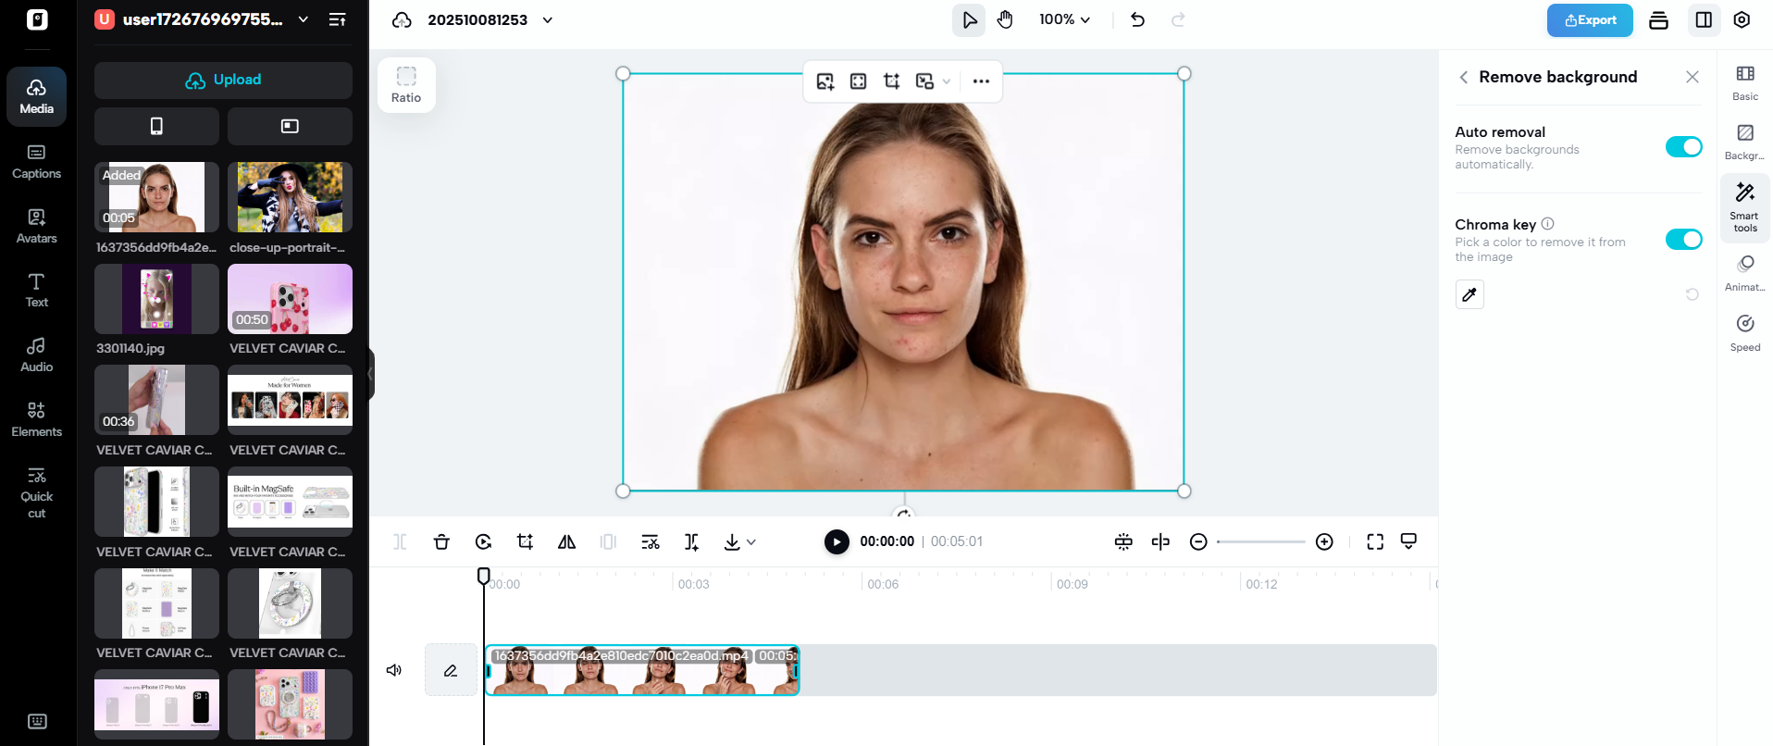
Task: Enter fullscreen preview mode
Action: (1375, 541)
